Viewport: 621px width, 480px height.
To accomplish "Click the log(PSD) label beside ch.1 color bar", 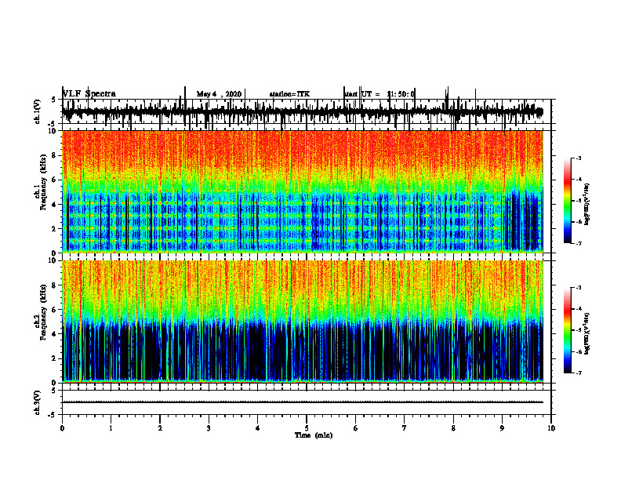I will 586,204.
